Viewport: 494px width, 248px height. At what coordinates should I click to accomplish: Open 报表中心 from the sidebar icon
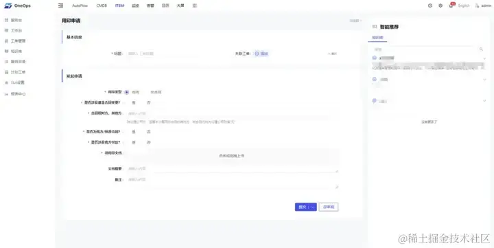point(6,94)
